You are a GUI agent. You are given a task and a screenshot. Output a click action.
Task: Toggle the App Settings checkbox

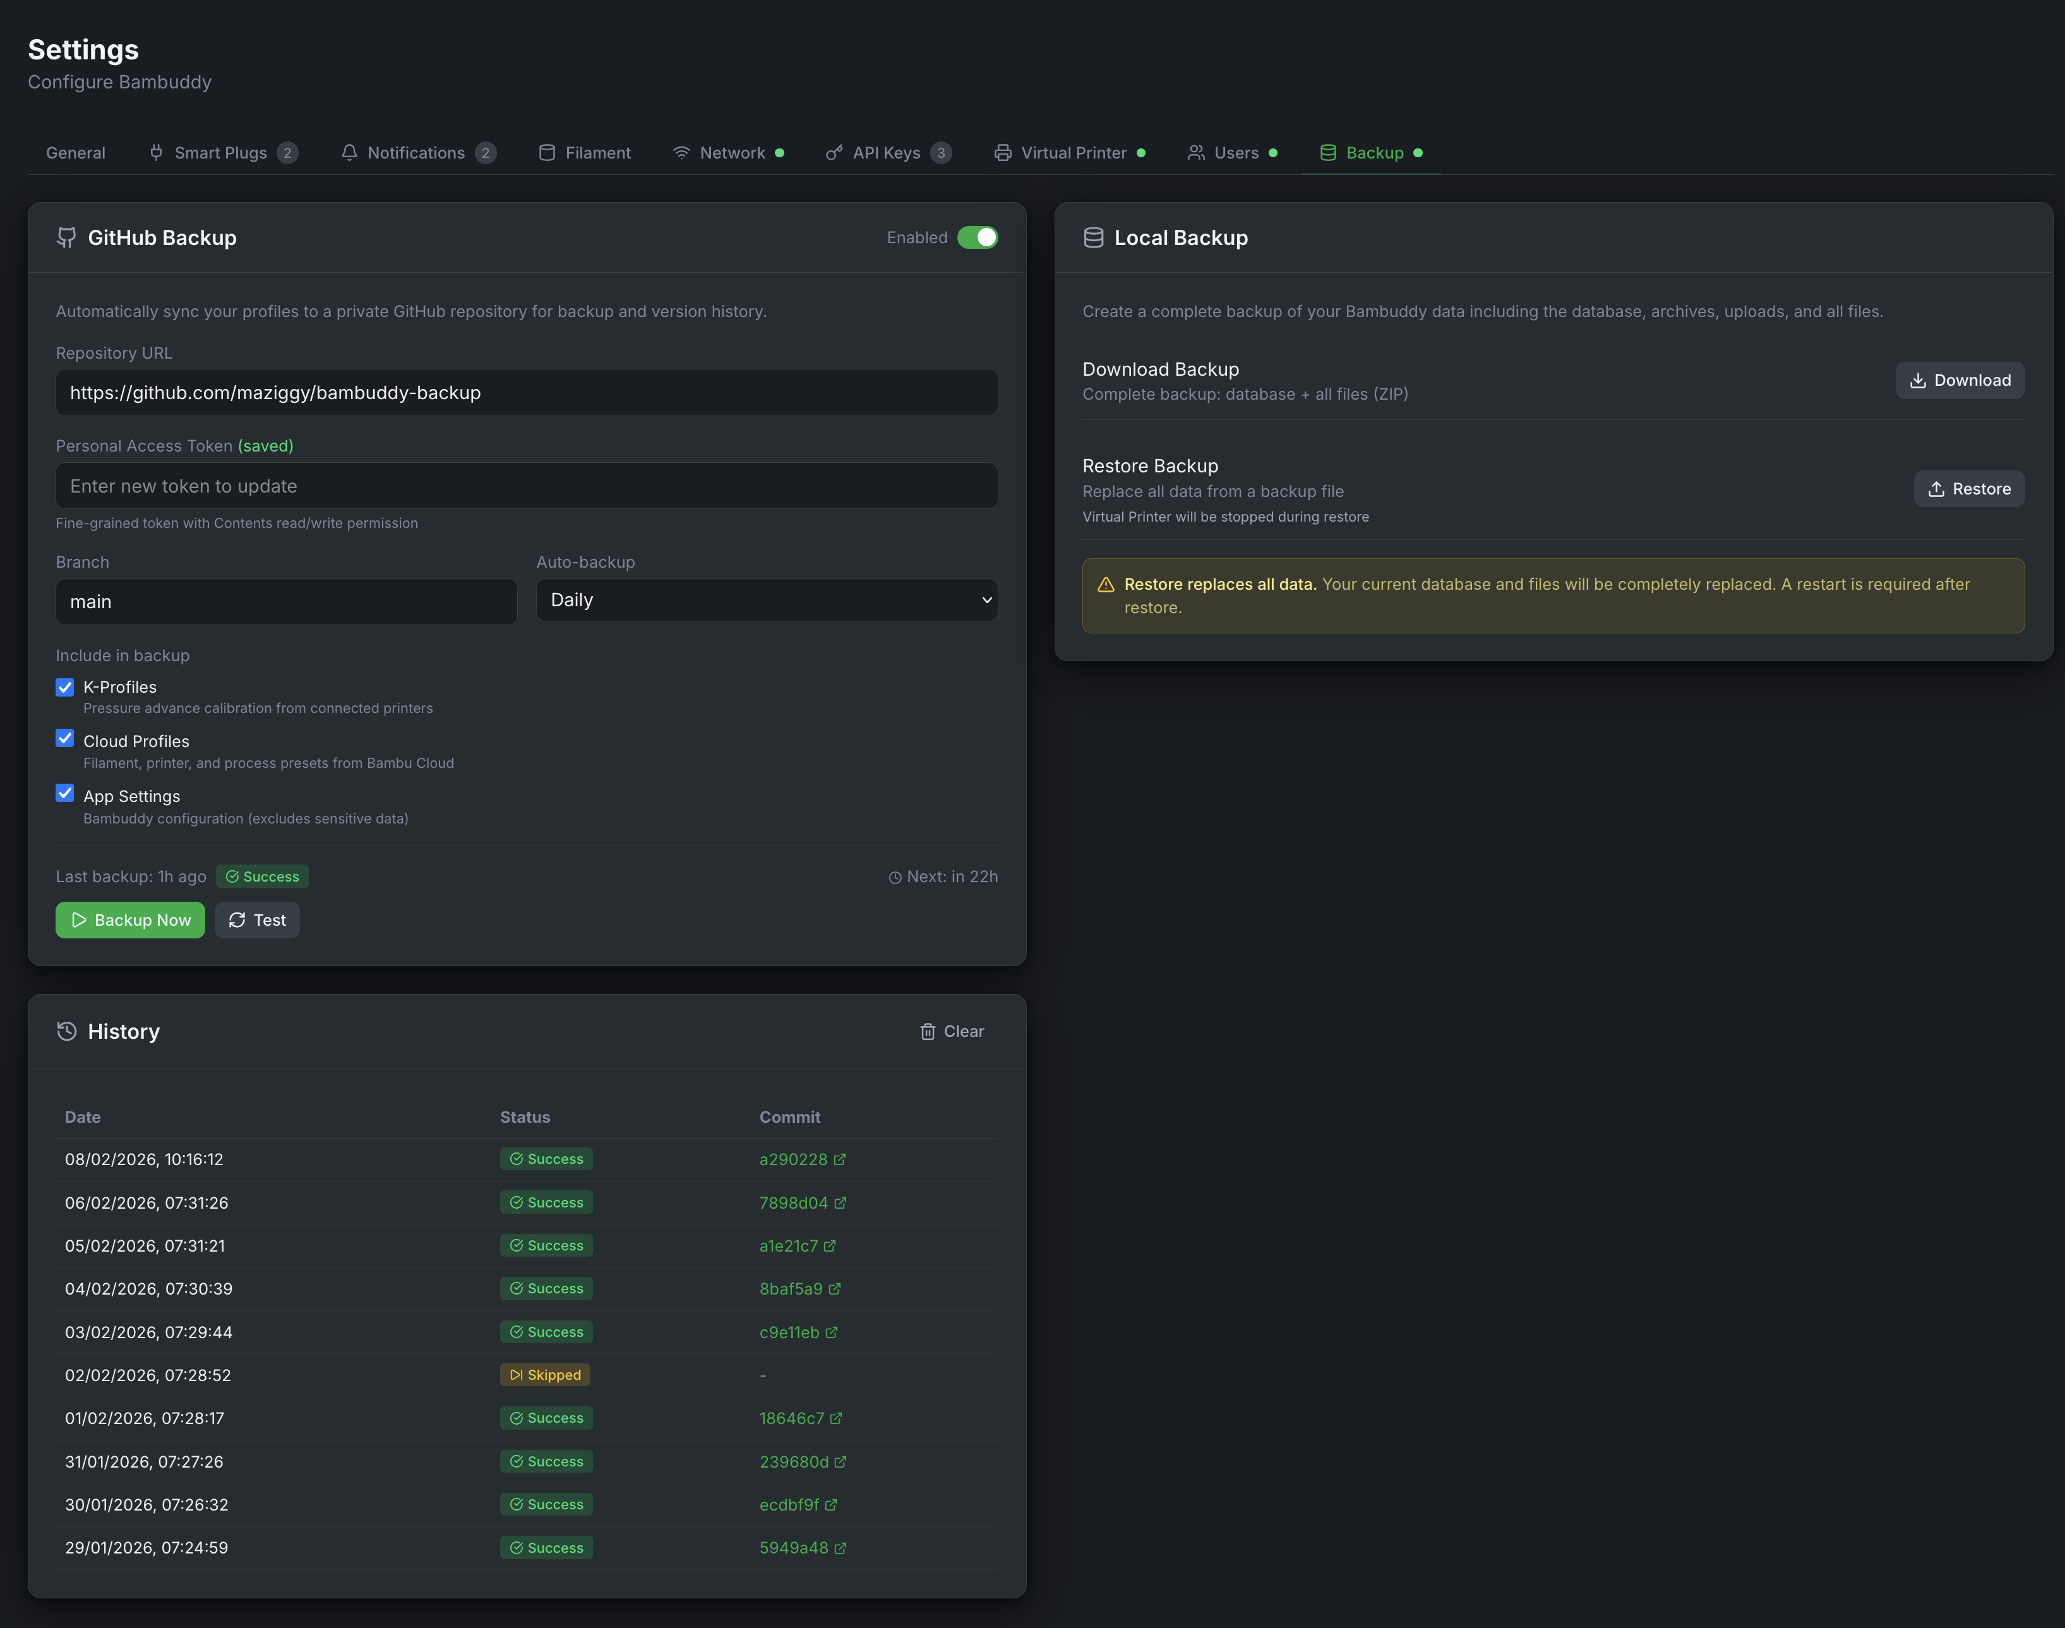click(x=65, y=793)
